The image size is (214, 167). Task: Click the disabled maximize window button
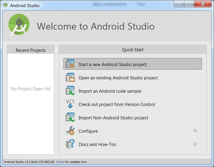click(x=189, y=4)
